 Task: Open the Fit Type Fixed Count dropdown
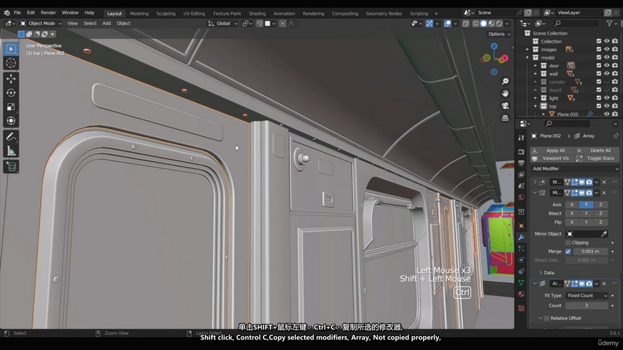tap(587, 296)
